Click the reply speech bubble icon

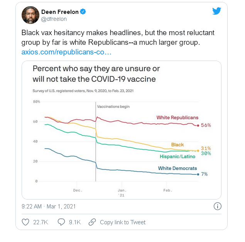61,222
